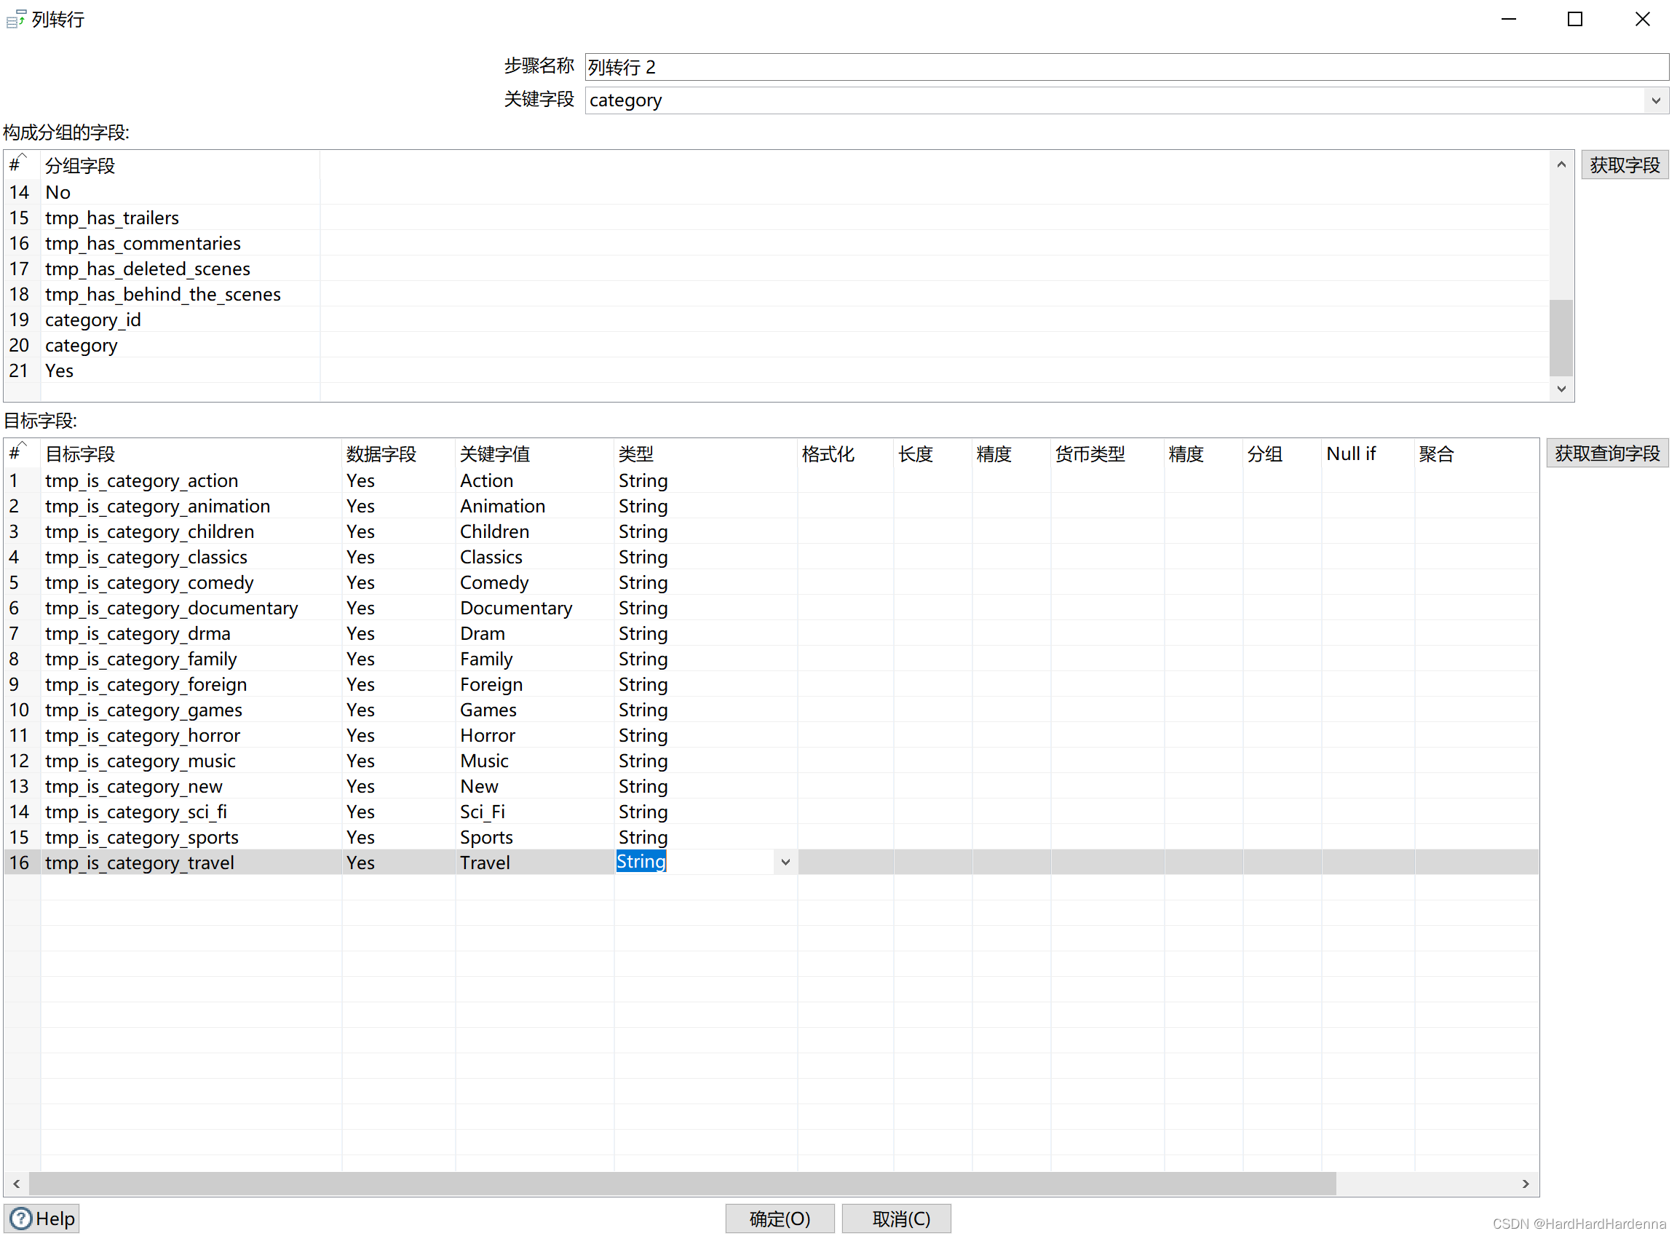This screenshot has width=1677, height=1236.
Task: Select target field tmp_is_category_classics
Action: [146, 557]
